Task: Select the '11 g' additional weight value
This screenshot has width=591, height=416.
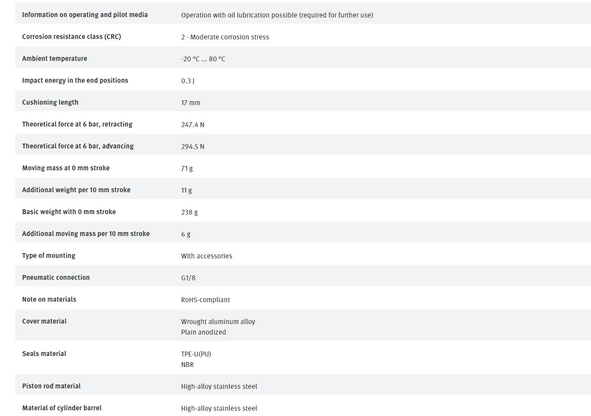Action: point(186,190)
